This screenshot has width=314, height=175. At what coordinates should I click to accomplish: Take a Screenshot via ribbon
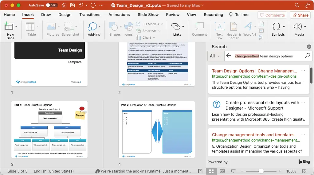70,29
